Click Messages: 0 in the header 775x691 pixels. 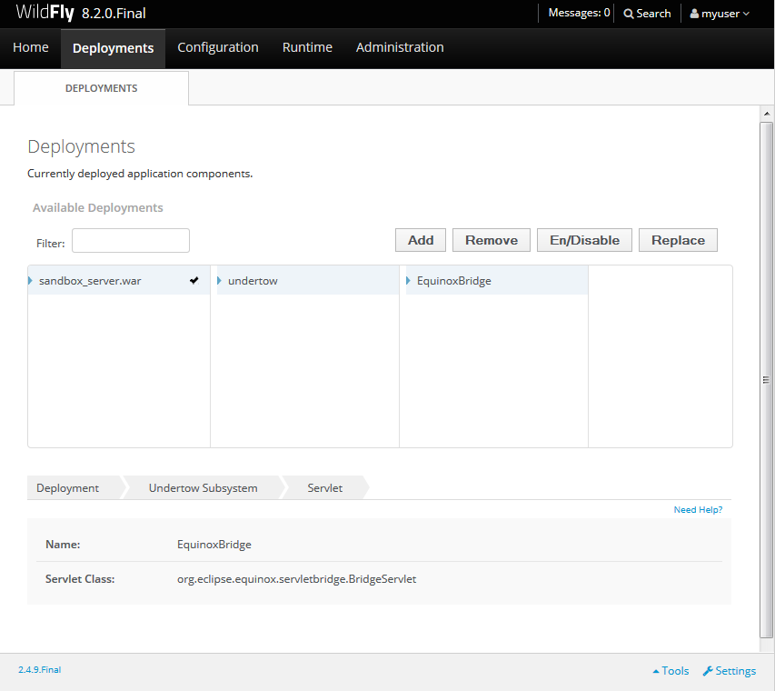pyautogui.click(x=580, y=13)
